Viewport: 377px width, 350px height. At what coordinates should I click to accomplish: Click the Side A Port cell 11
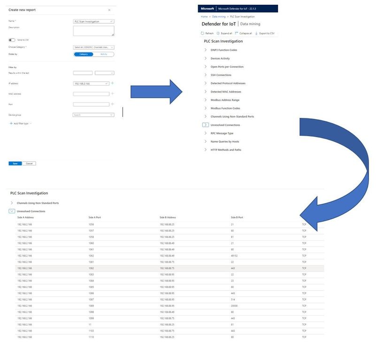tap(90, 325)
